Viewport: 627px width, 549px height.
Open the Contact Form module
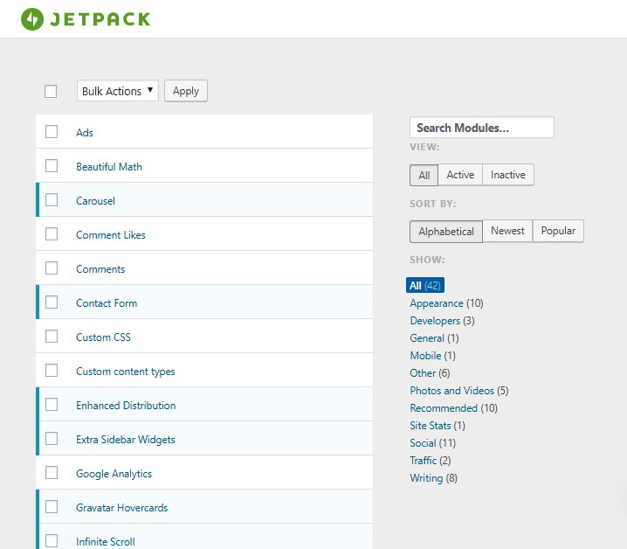(x=107, y=303)
